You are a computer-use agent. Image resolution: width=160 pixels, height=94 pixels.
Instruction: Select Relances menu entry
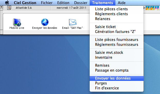116,19
